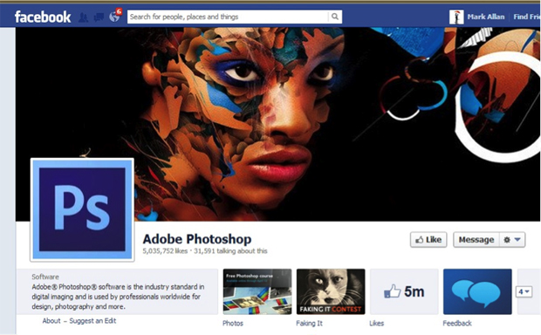
Task: Click Mark Allan's profile picture
Action: tap(456, 17)
